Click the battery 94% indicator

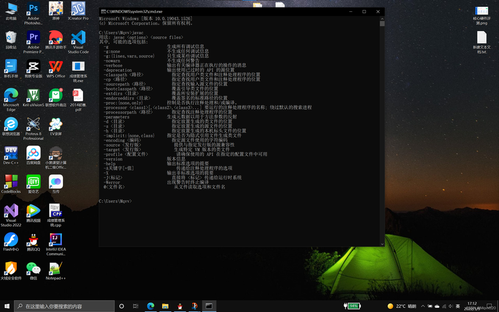[352, 306]
